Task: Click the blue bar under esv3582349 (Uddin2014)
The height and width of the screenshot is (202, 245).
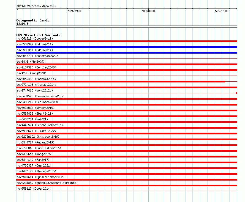Action: click(127, 47)
